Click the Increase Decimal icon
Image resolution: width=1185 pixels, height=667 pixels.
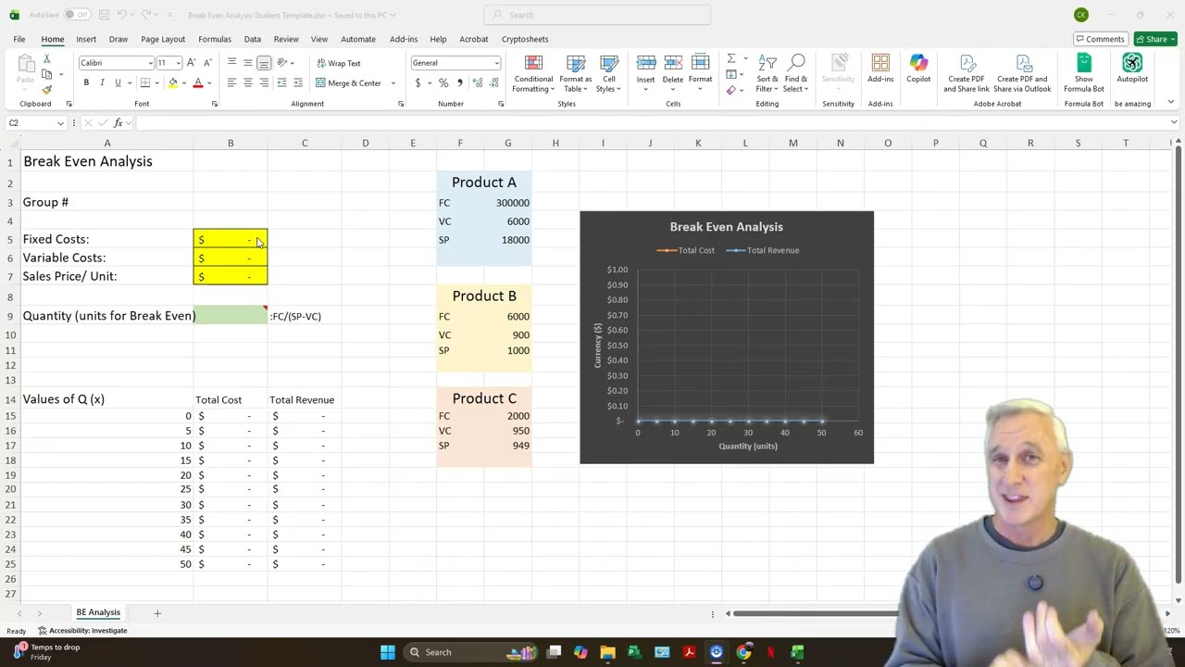coord(478,82)
